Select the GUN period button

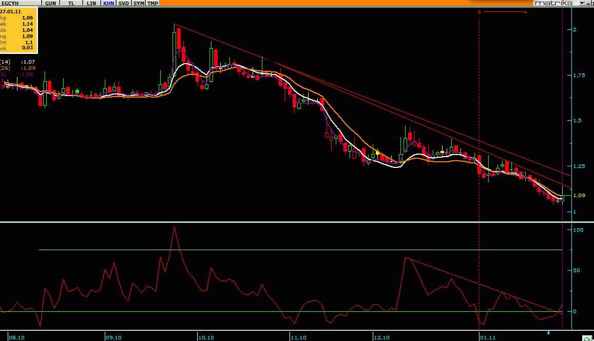tap(50, 3)
